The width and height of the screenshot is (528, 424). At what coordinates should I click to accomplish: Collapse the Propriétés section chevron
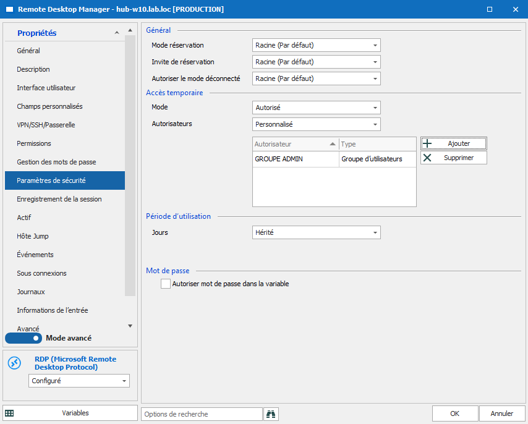coord(116,33)
